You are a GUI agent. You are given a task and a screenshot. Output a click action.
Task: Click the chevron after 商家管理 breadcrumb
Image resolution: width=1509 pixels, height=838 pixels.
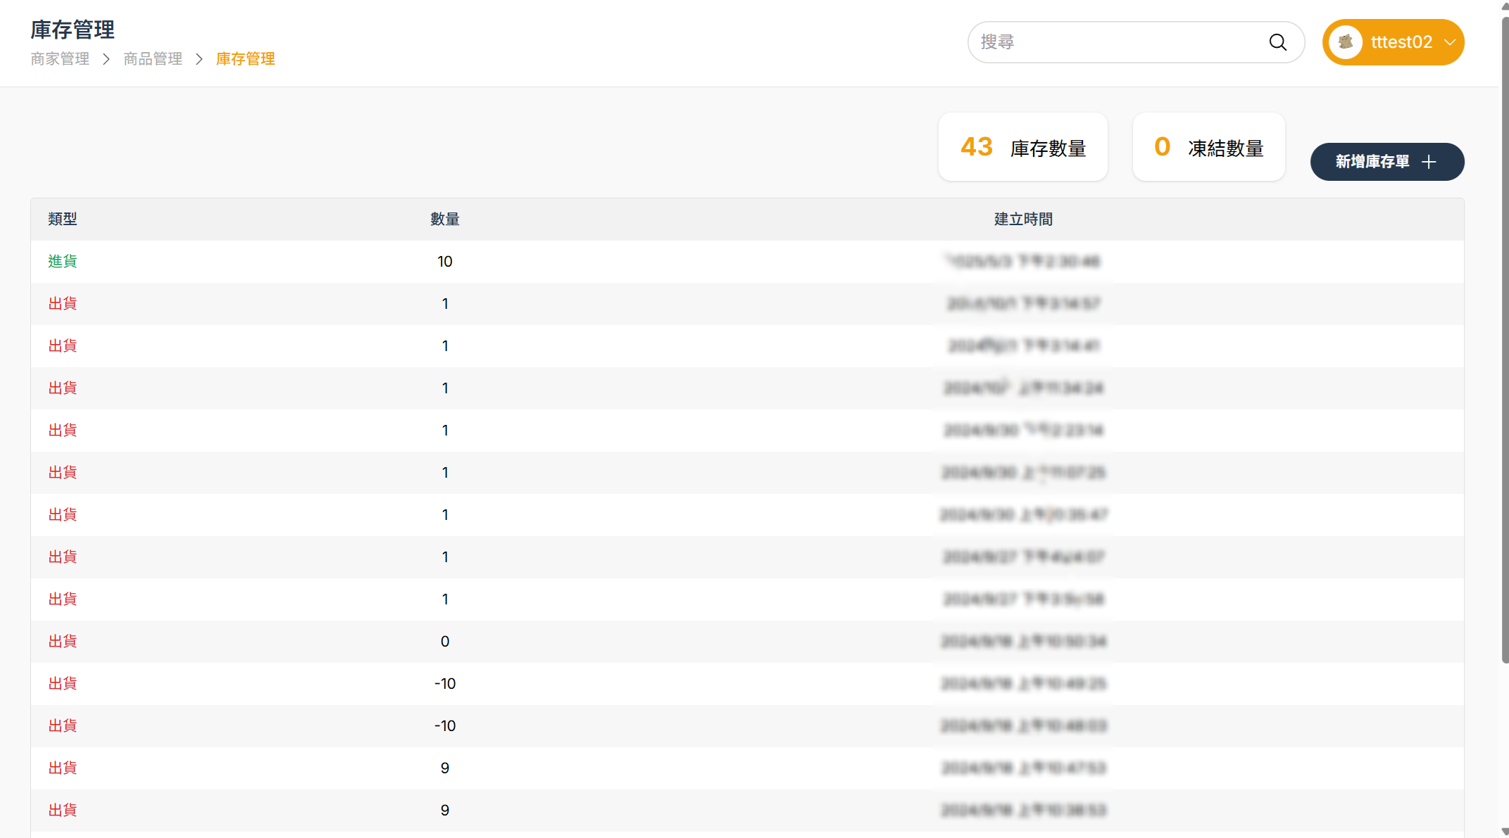point(106,59)
